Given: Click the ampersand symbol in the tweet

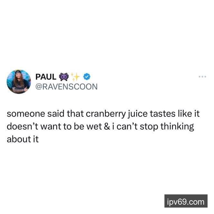Looking at the screenshot, I should click(107, 127).
